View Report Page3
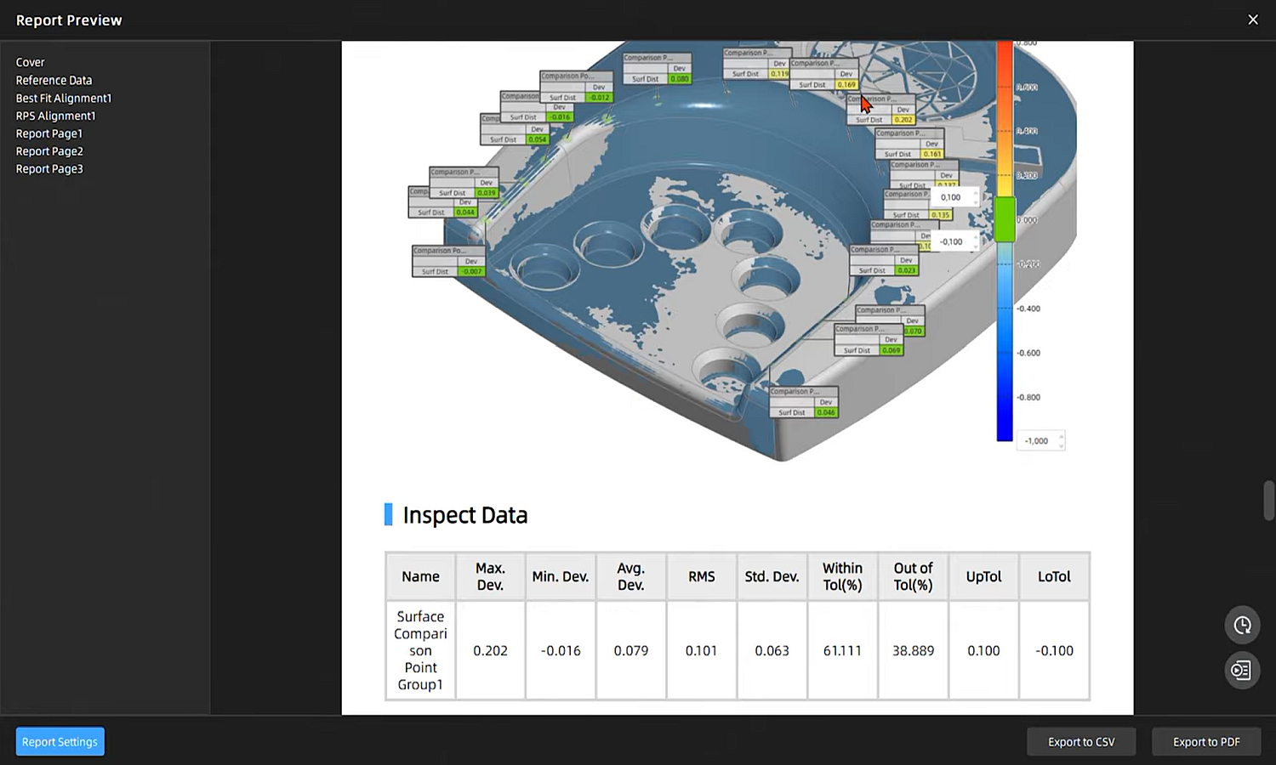 [49, 168]
